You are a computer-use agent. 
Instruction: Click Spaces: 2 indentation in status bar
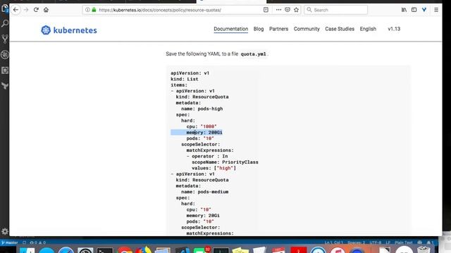coord(356,242)
